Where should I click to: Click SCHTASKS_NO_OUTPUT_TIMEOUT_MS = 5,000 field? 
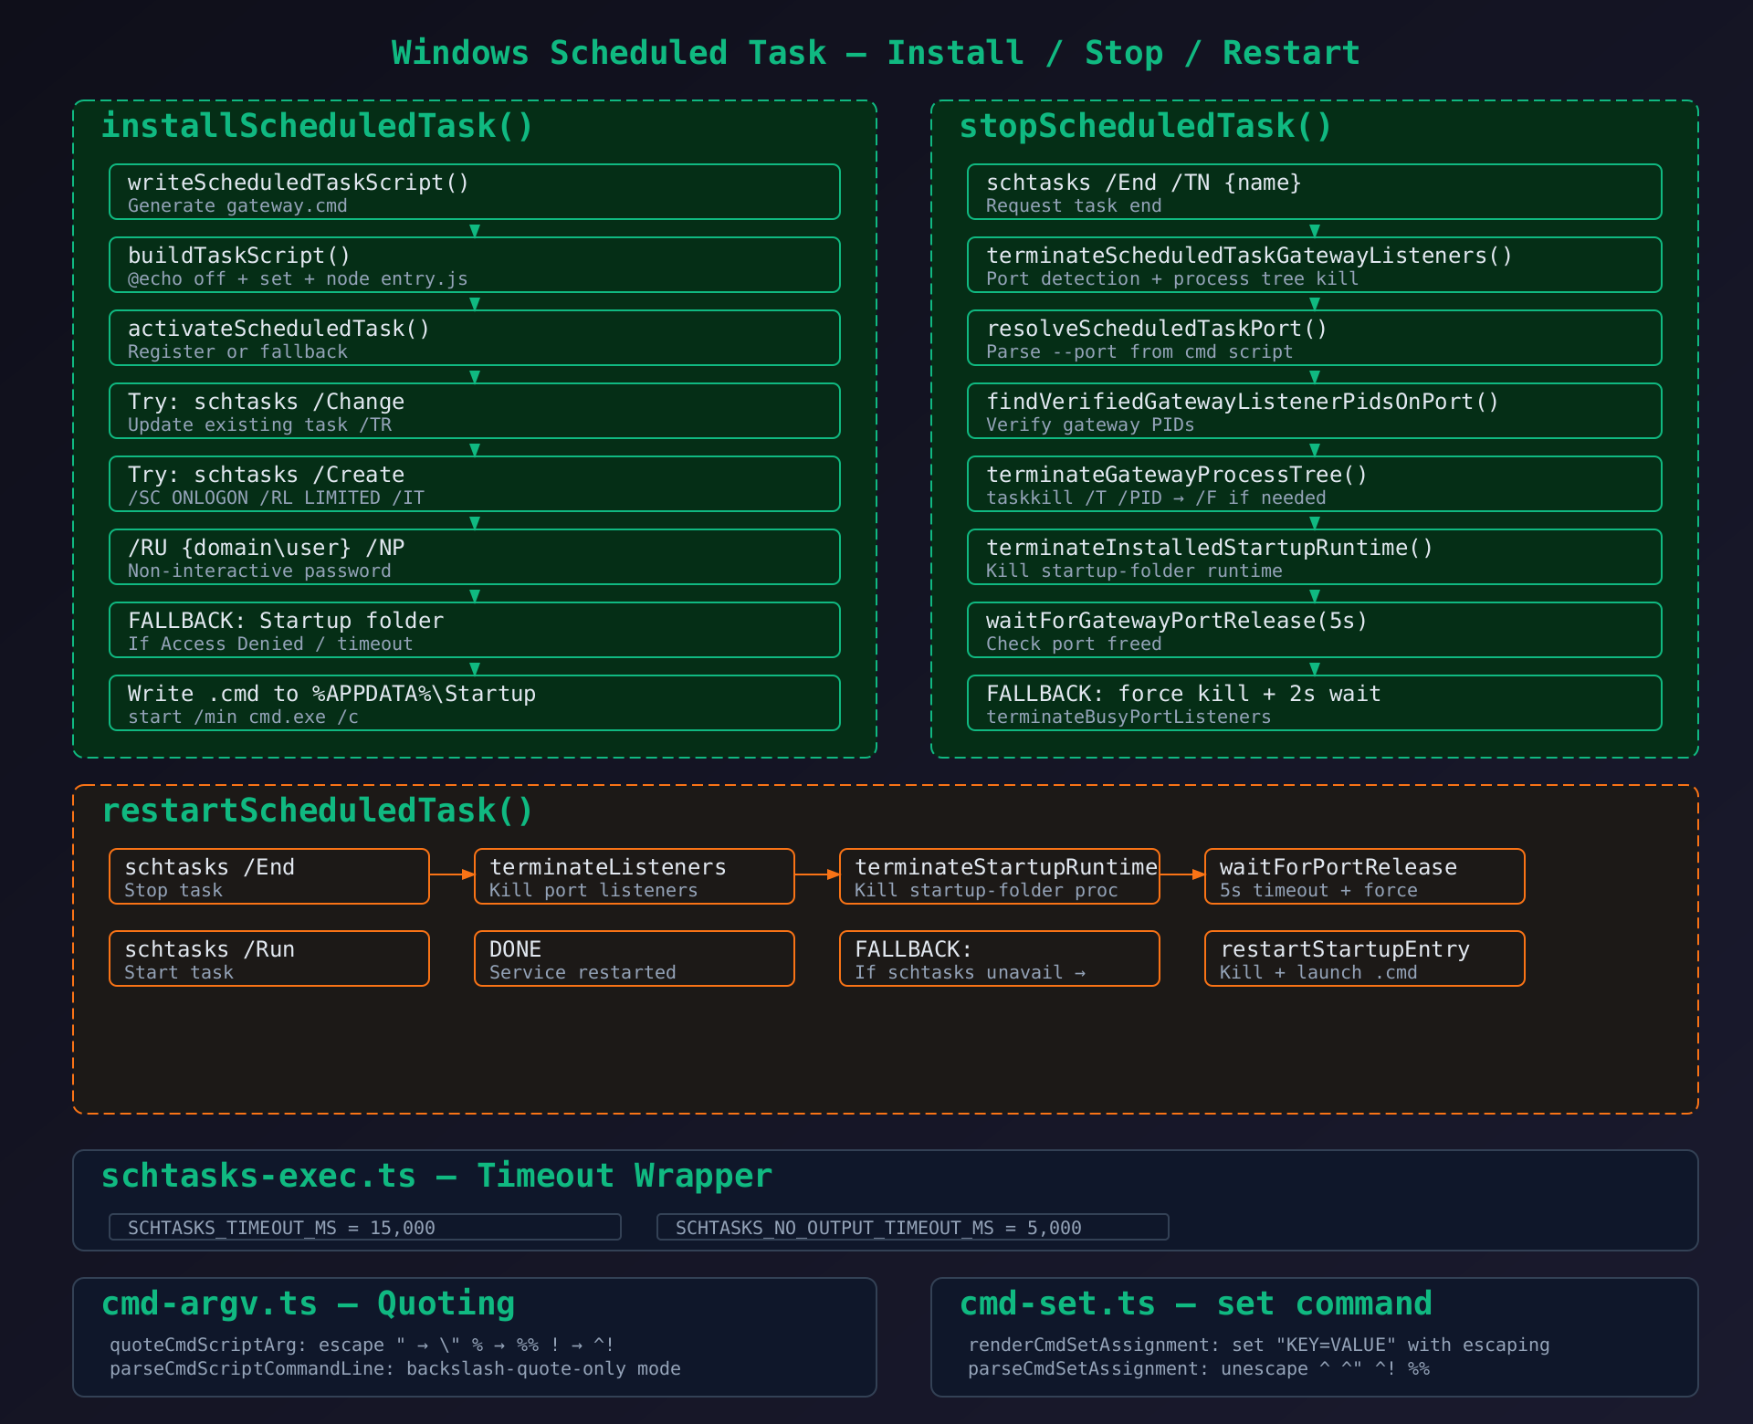pyautogui.click(x=912, y=1227)
